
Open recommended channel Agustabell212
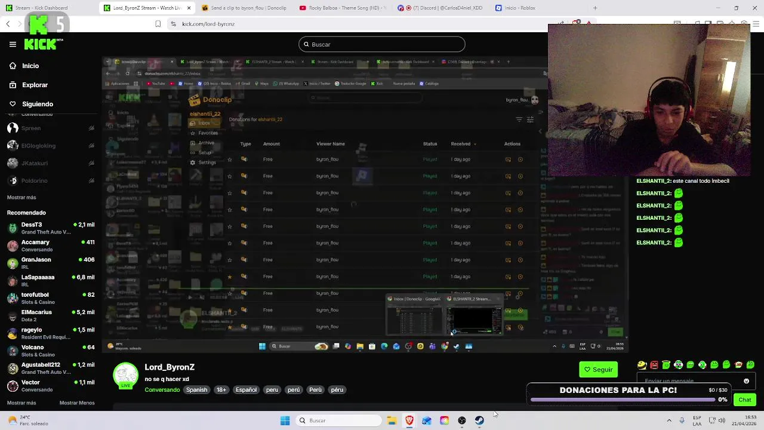tap(51, 368)
